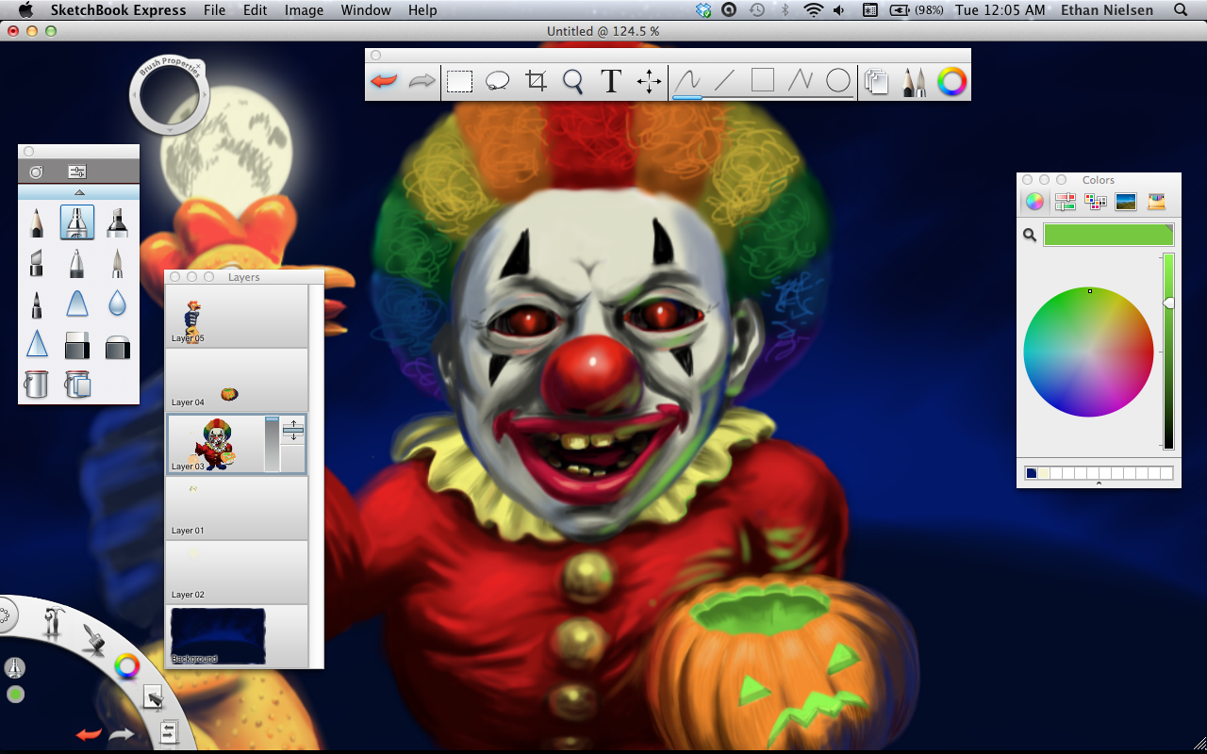Image resolution: width=1207 pixels, height=754 pixels.
Task: Select the straight Line draw style
Action: (x=724, y=81)
